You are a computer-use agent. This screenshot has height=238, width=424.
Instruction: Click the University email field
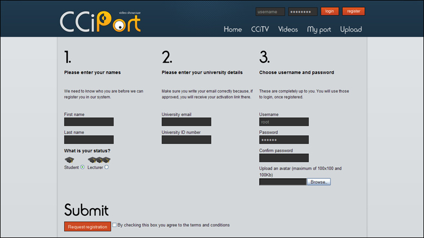pyautogui.click(x=186, y=122)
